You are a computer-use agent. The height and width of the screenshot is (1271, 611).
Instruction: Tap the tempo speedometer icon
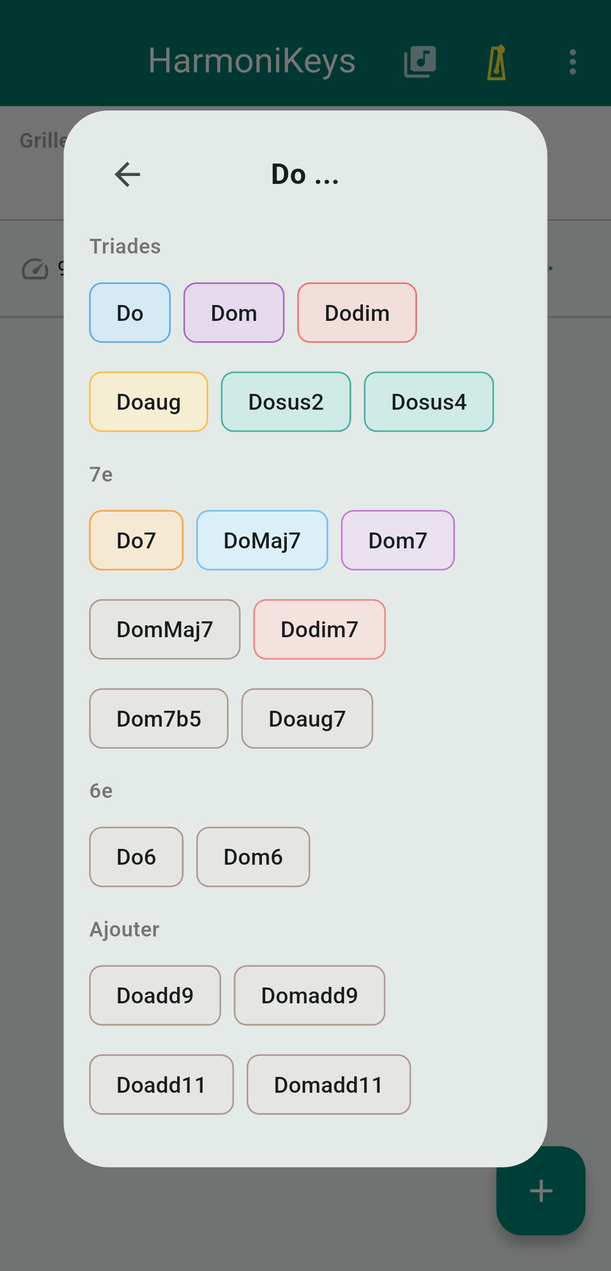point(35,269)
